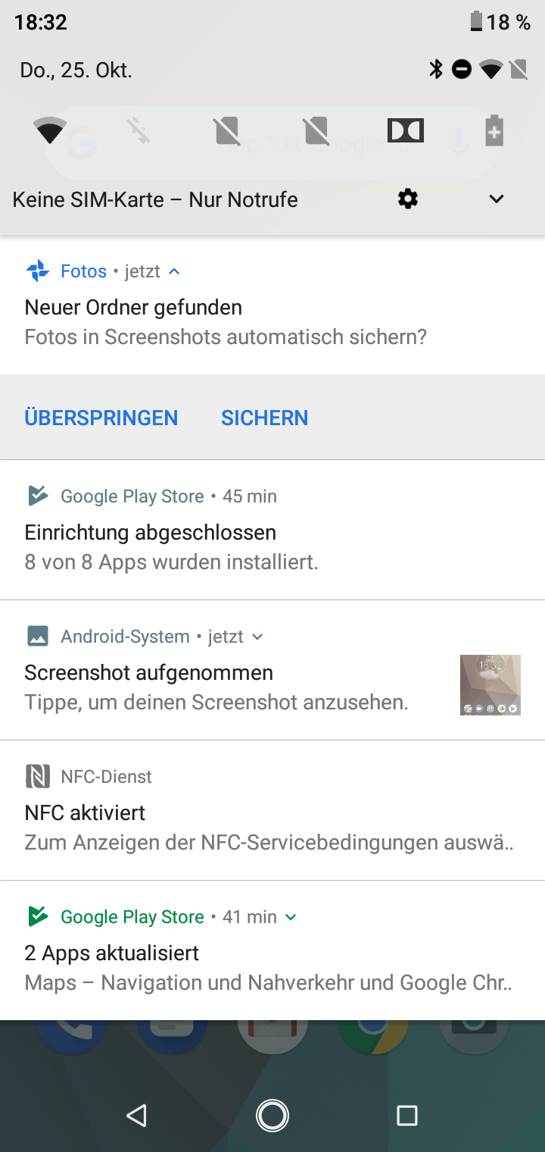Screen dimensions: 545x1152
Task: Tap SICHERN to back up screenshots
Action: coord(264,418)
